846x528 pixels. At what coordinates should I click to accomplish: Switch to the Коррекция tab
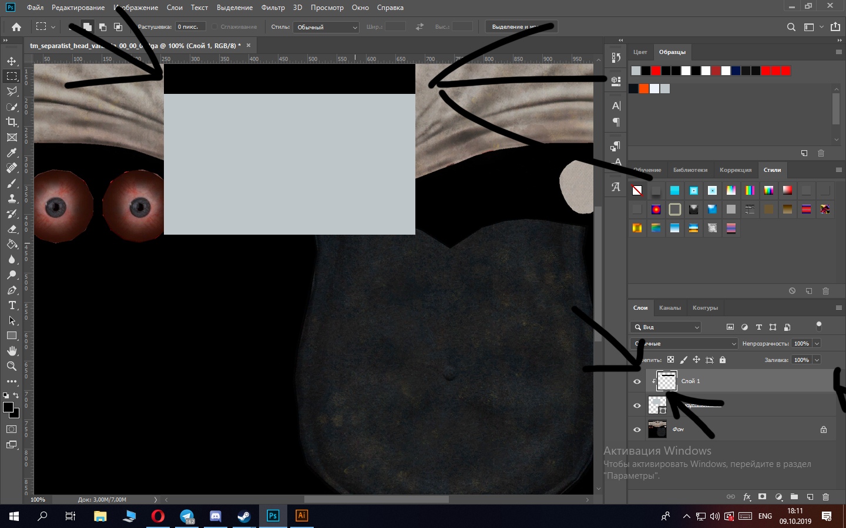pos(736,170)
